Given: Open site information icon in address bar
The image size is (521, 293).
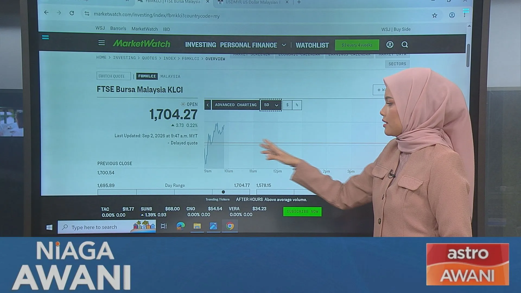Looking at the screenshot, I should (87, 14).
